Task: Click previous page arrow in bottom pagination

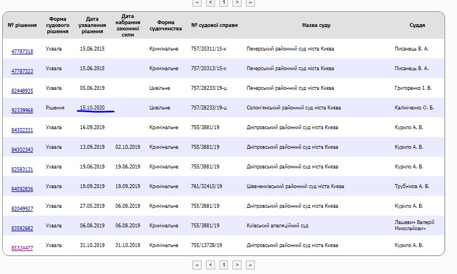Action: 210,264
